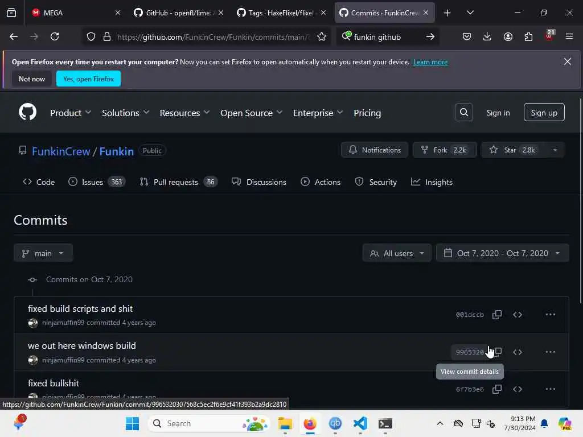The height and width of the screenshot is (437, 583).
Task: Click the Not now button
Action: (x=32, y=79)
